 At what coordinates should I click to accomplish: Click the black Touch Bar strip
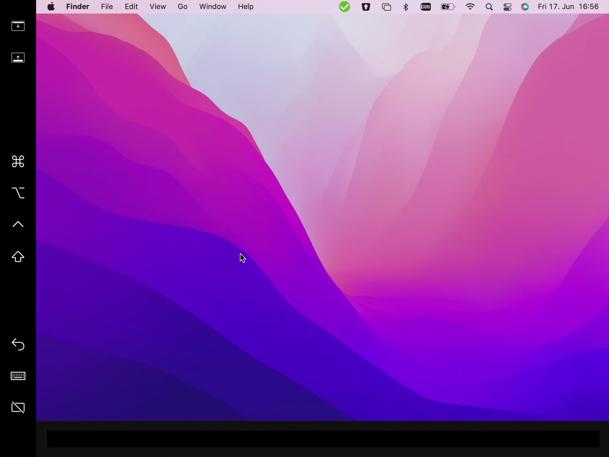pyautogui.click(x=322, y=439)
